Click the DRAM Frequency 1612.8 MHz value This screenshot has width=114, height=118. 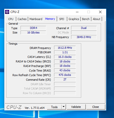click(65, 48)
